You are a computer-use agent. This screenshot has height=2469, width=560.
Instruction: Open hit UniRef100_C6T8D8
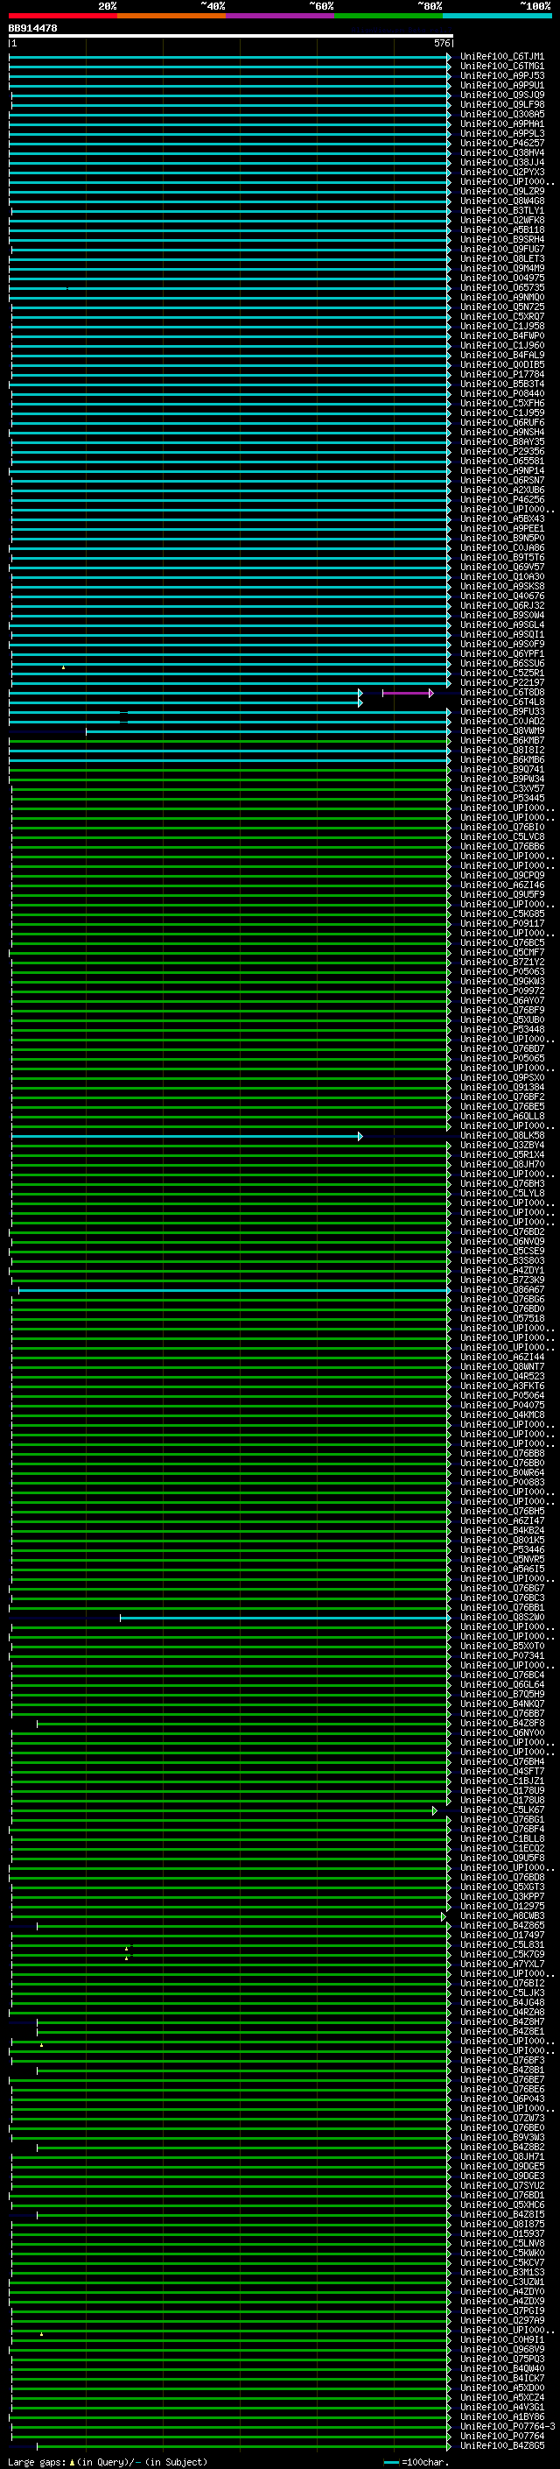(x=502, y=692)
